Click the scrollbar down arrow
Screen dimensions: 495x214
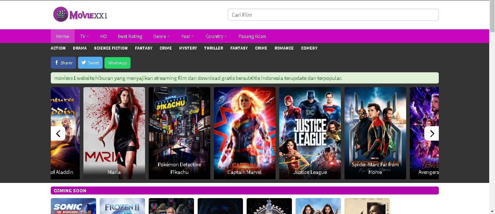(x=492, y=211)
